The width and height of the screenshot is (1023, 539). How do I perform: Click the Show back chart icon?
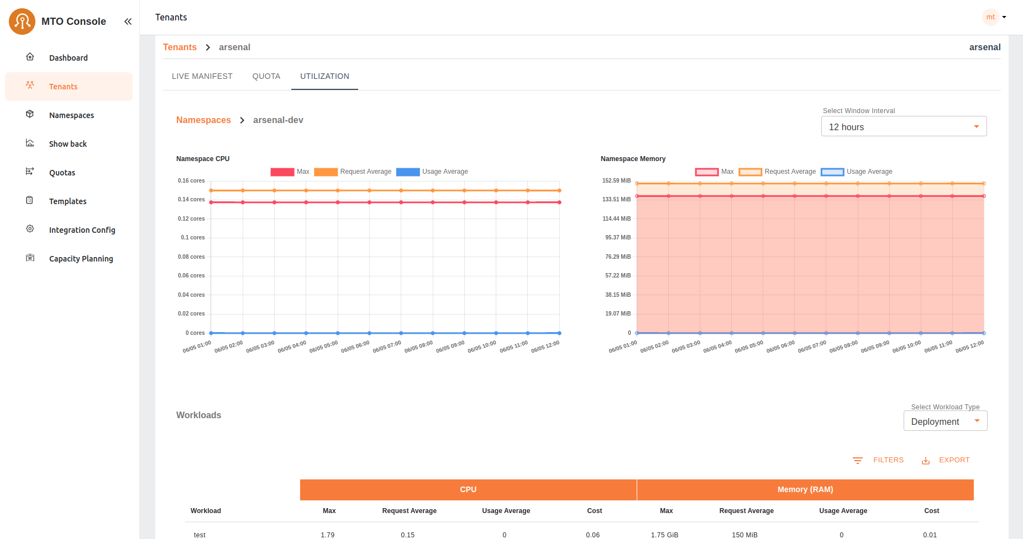pyautogui.click(x=30, y=143)
